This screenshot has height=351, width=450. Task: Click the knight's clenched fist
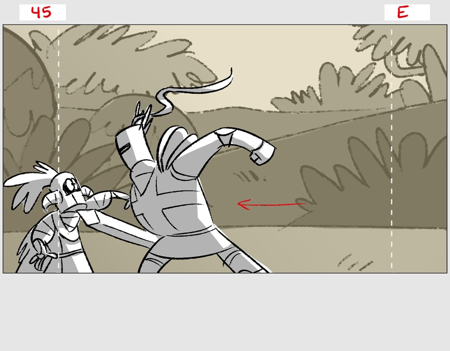click(x=264, y=152)
